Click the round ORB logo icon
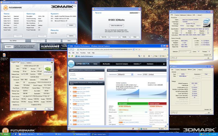The image size is (218, 136). 71,64
